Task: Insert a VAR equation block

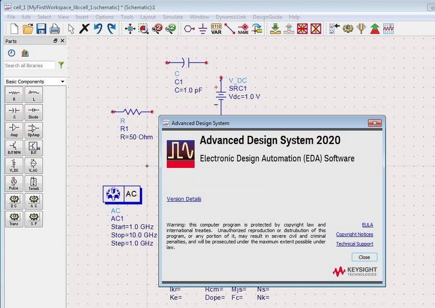Action: tap(216, 29)
